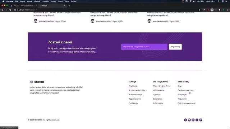Open the Zakładki menu

pyautogui.click(x=46, y=1)
